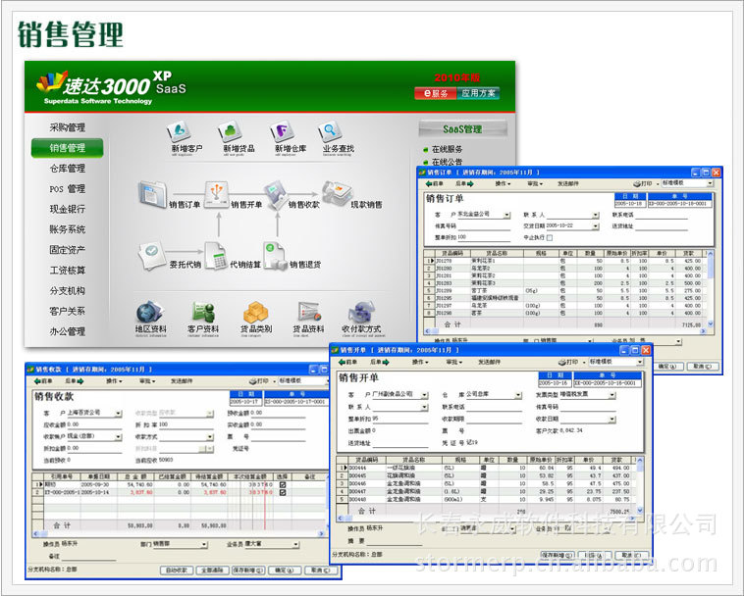744x596 pixels.
Task: Open the 新增客户 icon
Action: (x=180, y=131)
